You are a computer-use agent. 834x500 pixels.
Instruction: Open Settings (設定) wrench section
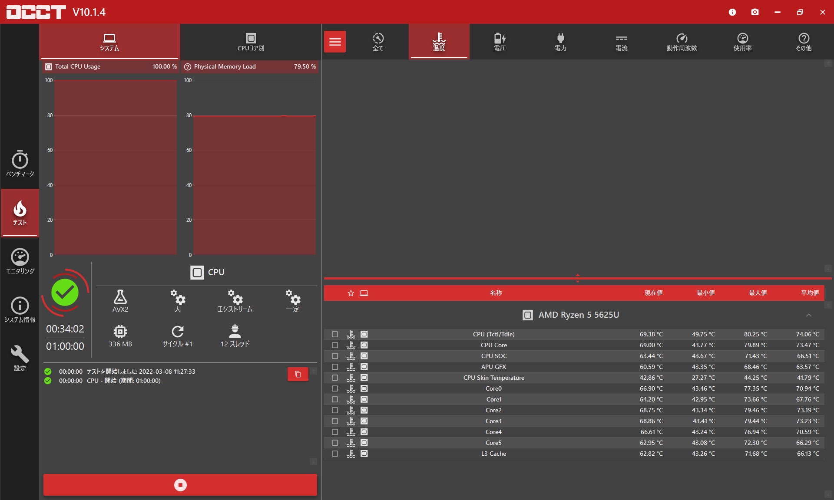pos(20,358)
